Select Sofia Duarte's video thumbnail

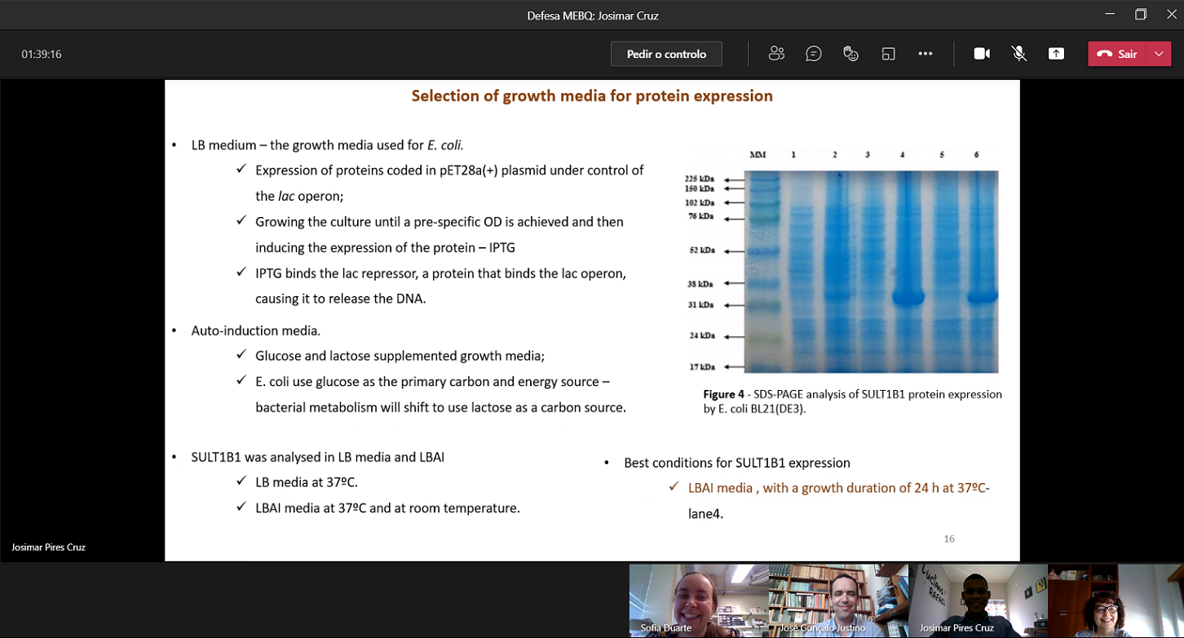698,600
